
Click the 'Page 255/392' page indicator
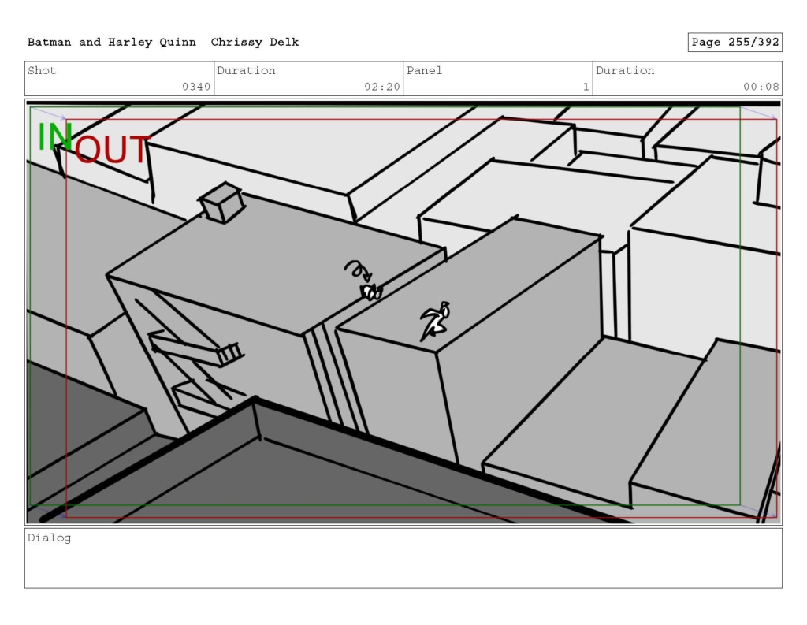(x=735, y=43)
